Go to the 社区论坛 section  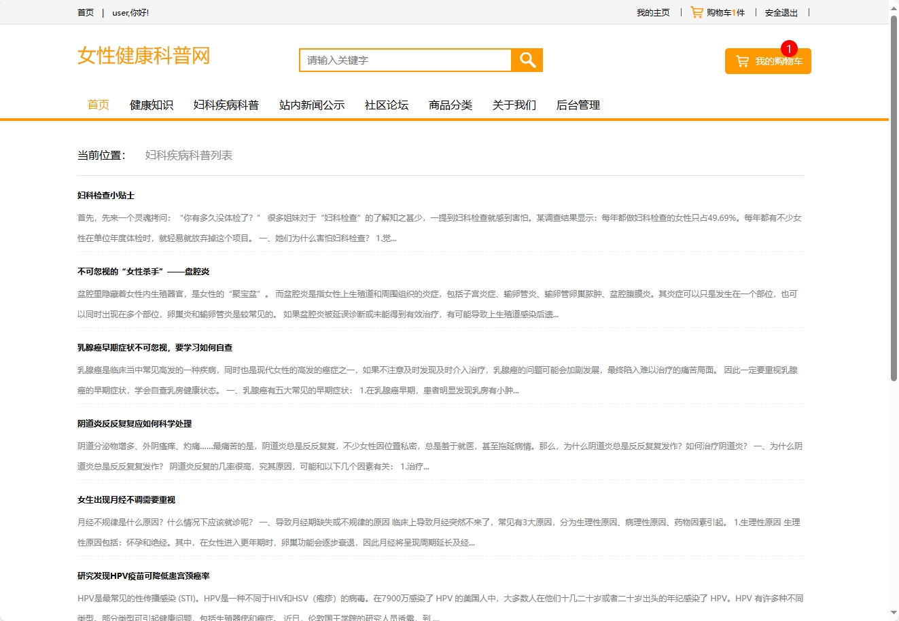[x=385, y=105]
